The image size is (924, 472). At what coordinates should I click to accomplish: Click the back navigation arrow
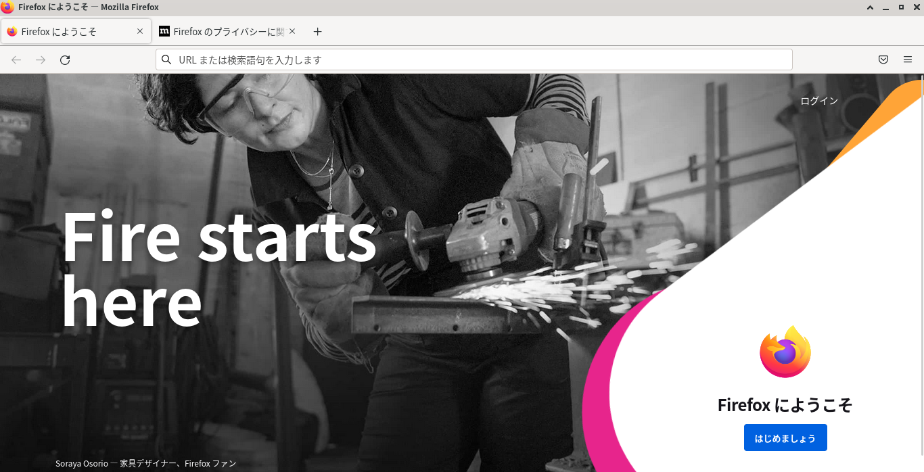[16, 60]
